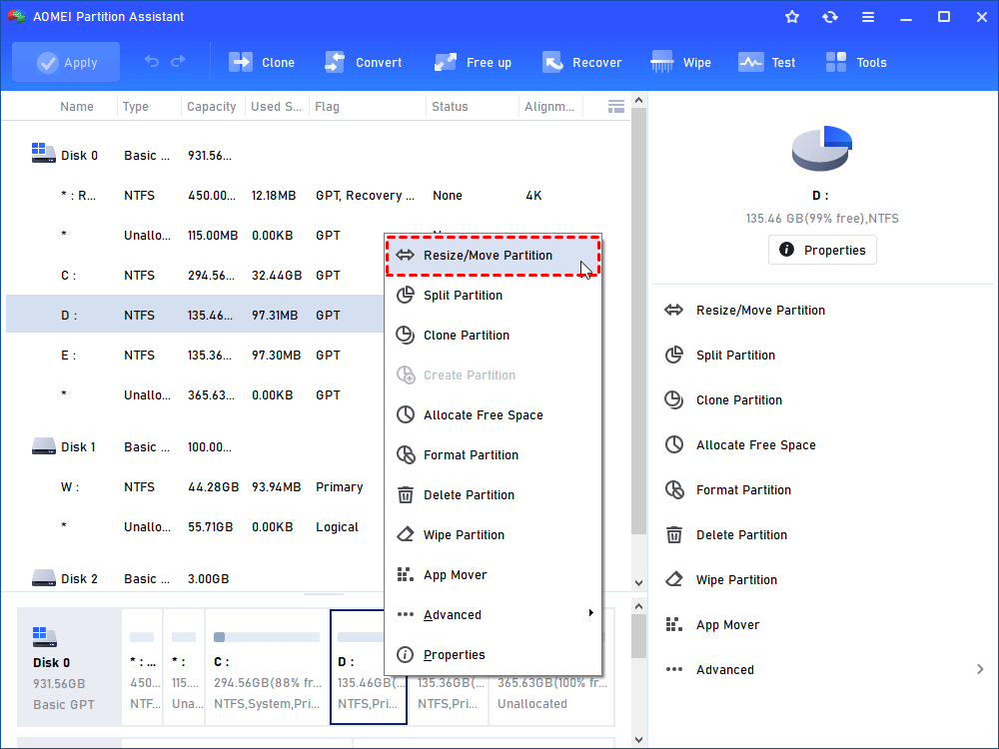This screenshot has width=999, height=749.
Task: Open the Tools menu in toolbar
Action: (856, 62)
